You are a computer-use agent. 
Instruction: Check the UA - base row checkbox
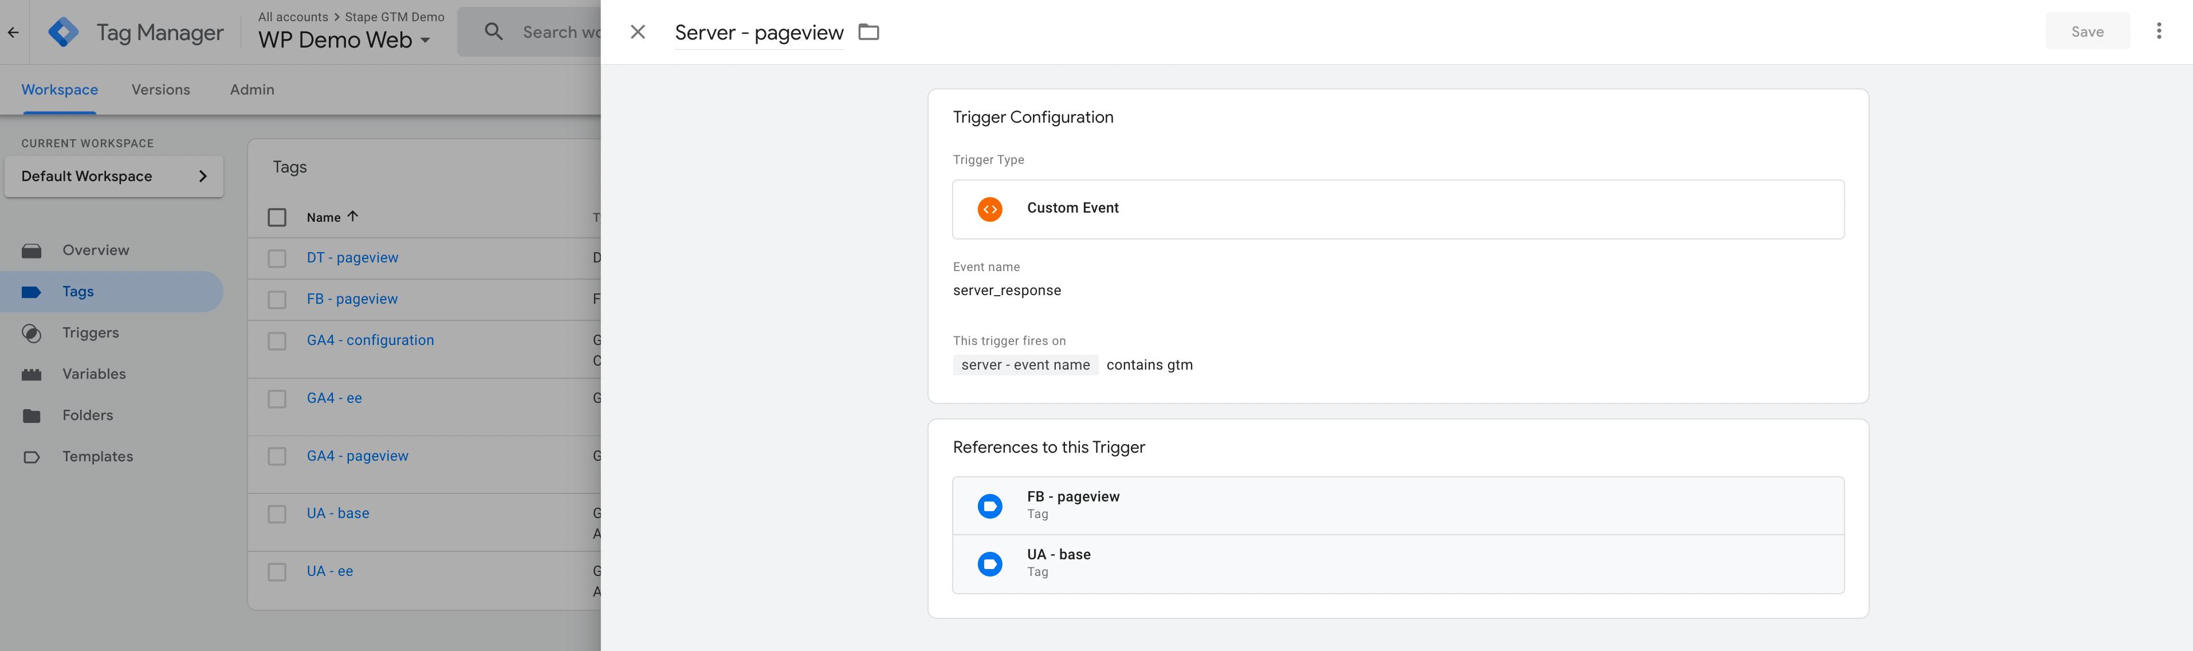(277, 514)
